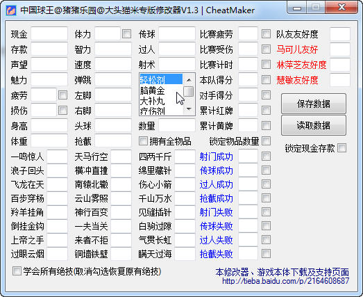Lock 比赛疲劳 with its checkbox
Viewport: 363px width, 297px height.
tap(267, 34)
